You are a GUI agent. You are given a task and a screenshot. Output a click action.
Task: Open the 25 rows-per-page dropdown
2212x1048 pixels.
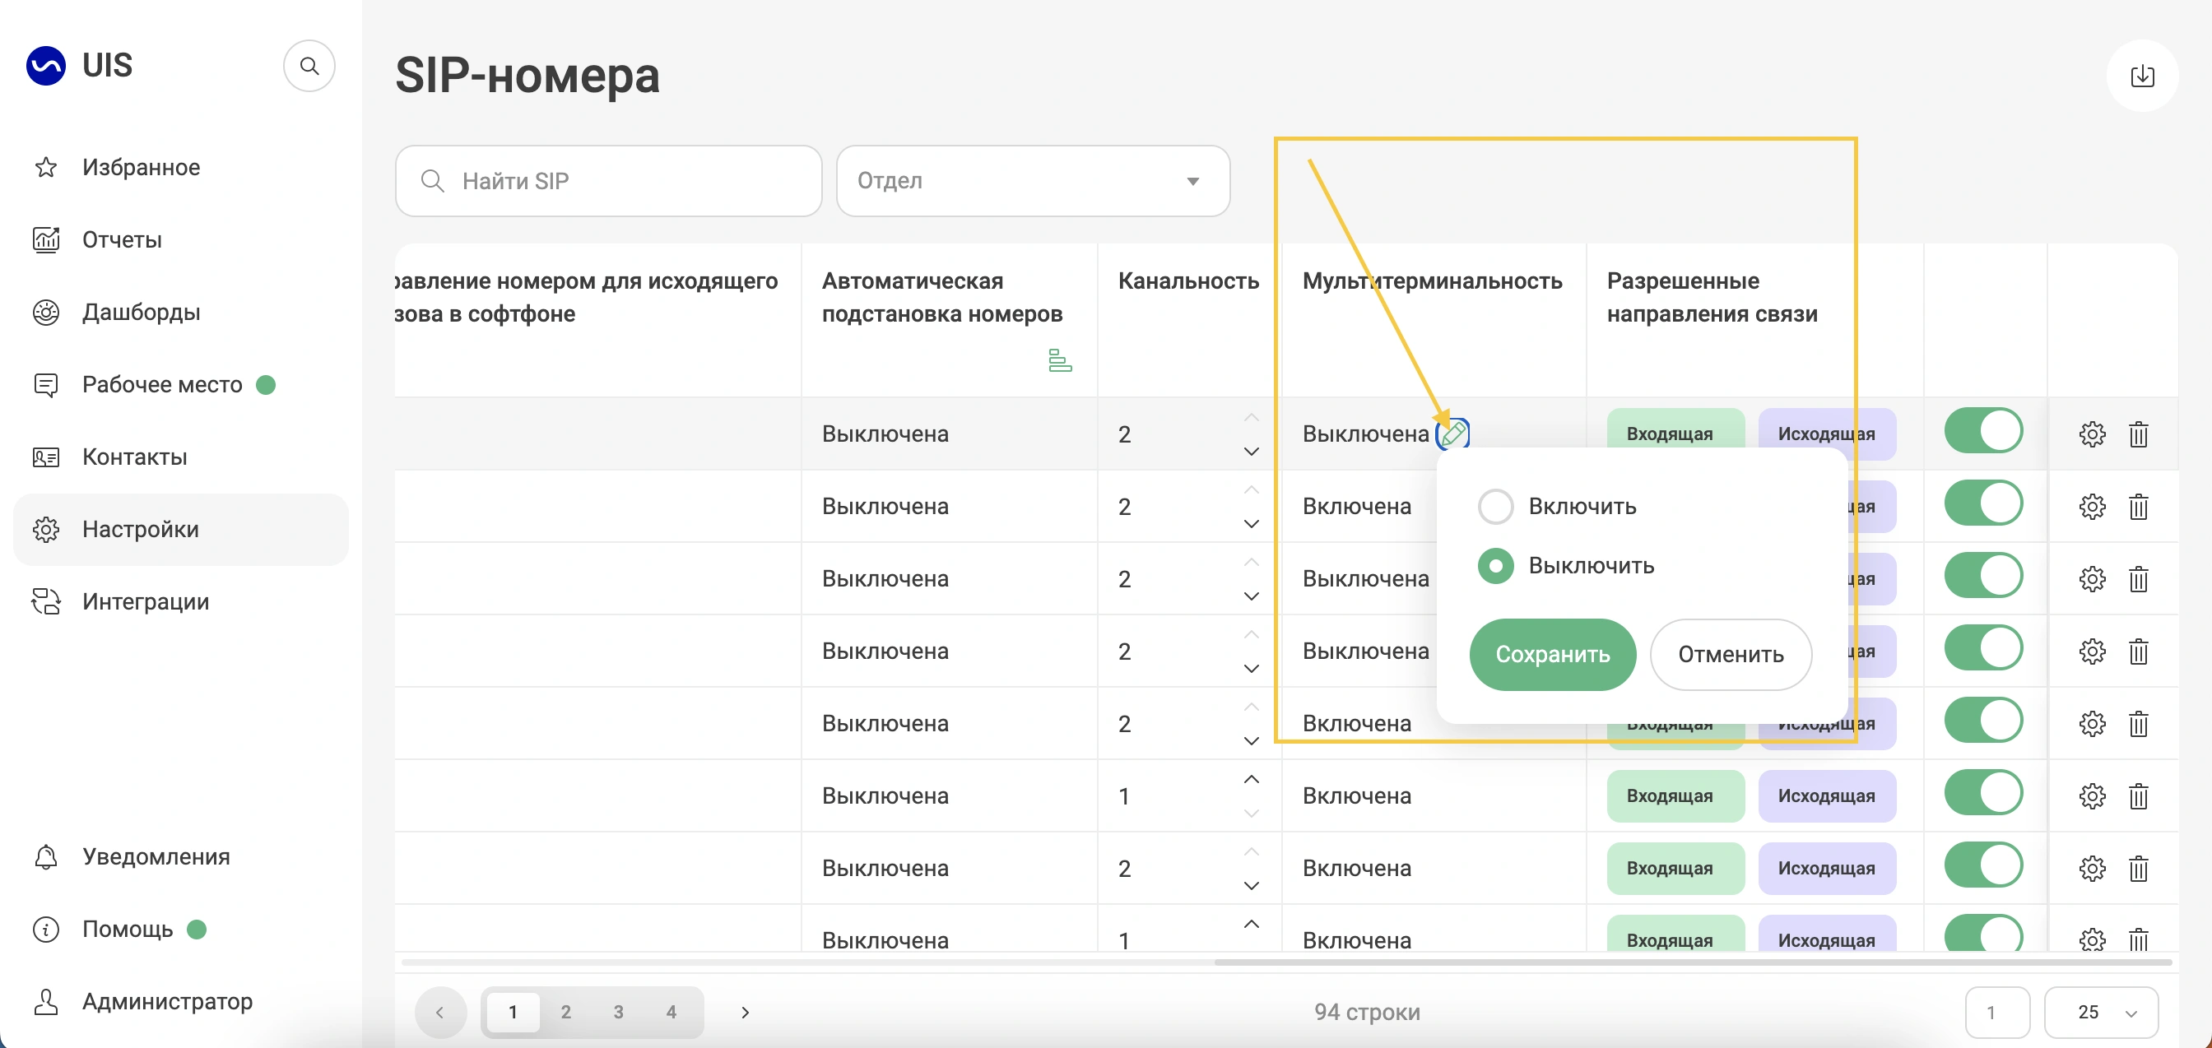point(2101,1012)
